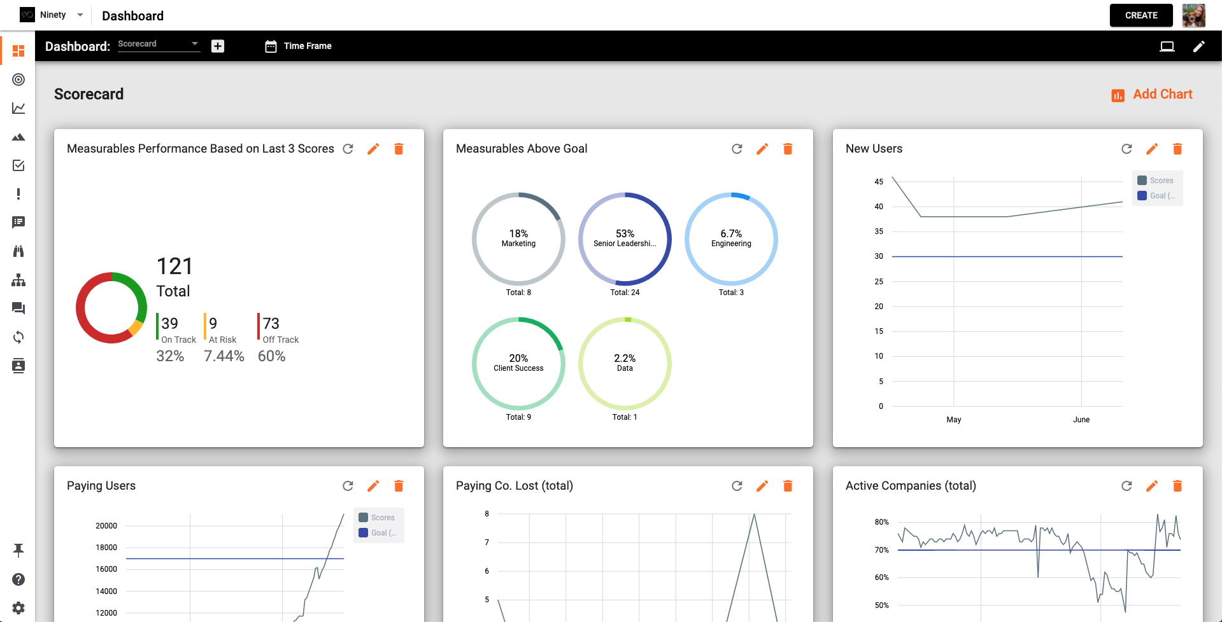
Task: Open the org chart icon in sidebar
Action: coord(18,280)
